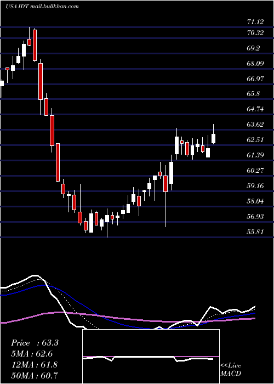Select the 66.97 price axis label
Viewport: 274px width, 384px height.
point(255,78)
